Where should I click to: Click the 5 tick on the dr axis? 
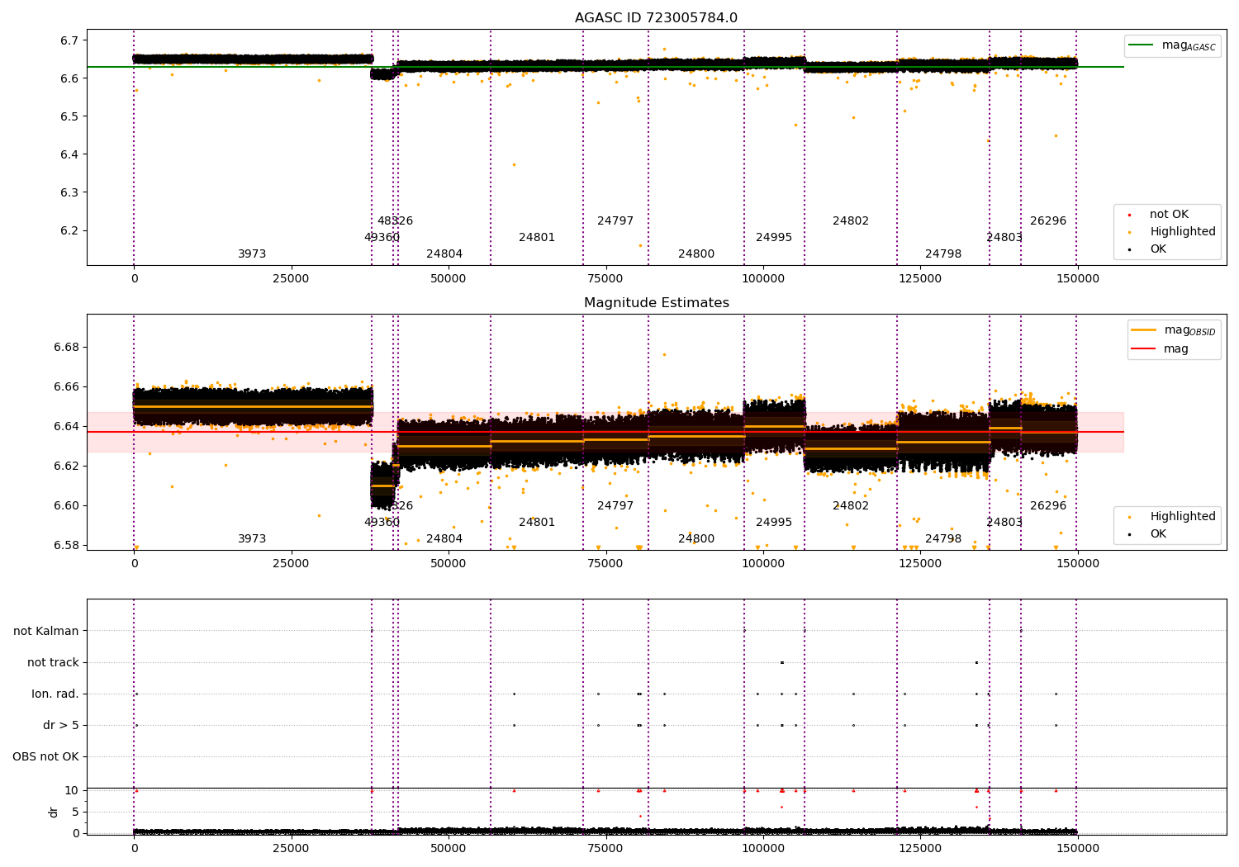click(x=76, y=812)
